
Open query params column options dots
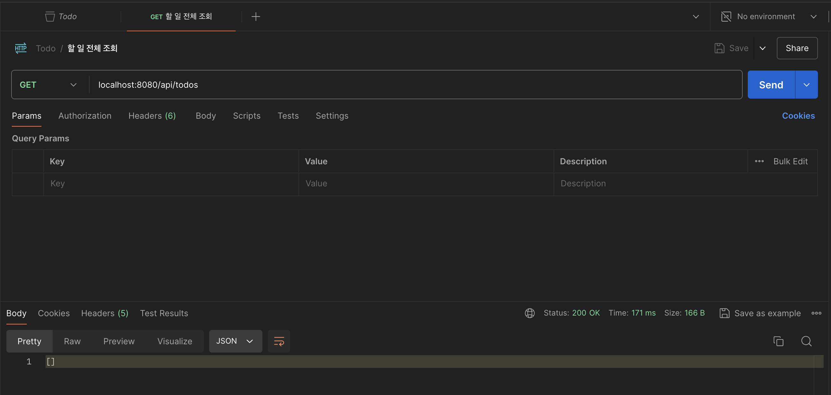click(759, 161)
